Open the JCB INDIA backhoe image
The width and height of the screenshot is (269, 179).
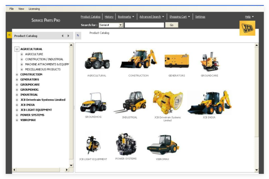[209, 102]
